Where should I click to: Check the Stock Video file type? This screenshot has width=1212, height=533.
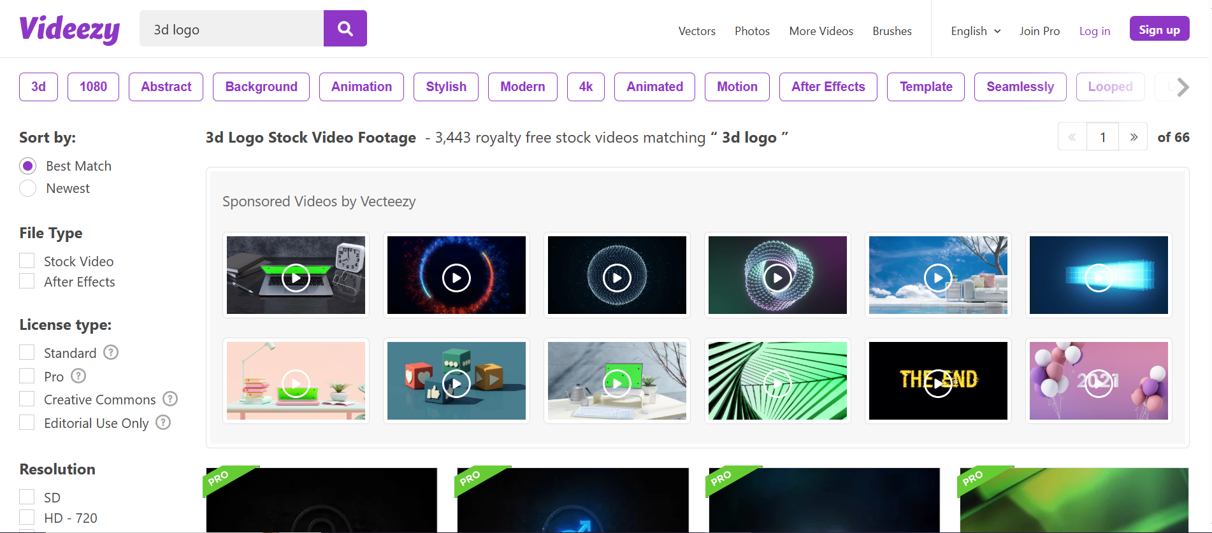tap(27, 260)
